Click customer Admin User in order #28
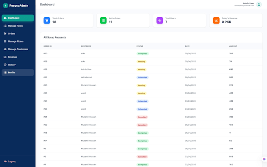The width and height of the screenshot is (267, 167). 86,70
